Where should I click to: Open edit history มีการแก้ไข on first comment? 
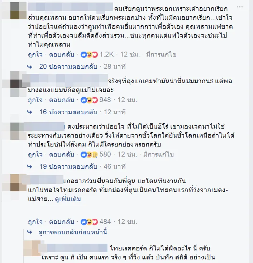[161, 54]
